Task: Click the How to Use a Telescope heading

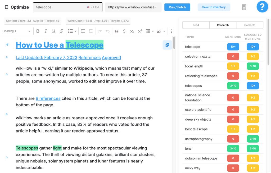Action: click(60, 45)
